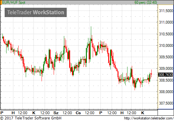The image size is (174, 121).
Task: Select the Sz day label on time axis
Action: pos(56,113)
